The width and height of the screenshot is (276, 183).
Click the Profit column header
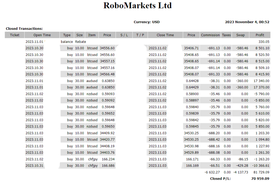tap(260, 35)
